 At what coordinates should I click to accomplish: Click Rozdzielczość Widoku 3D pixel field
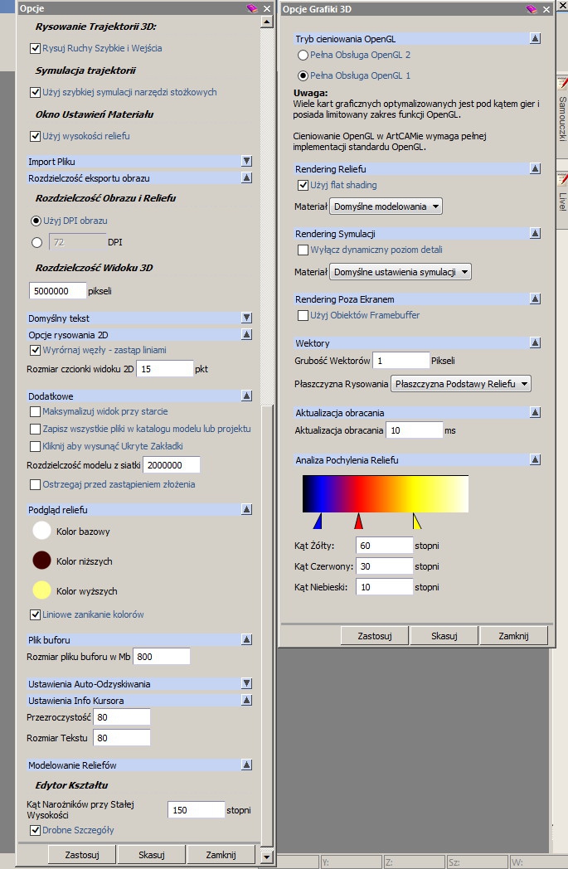58,291
